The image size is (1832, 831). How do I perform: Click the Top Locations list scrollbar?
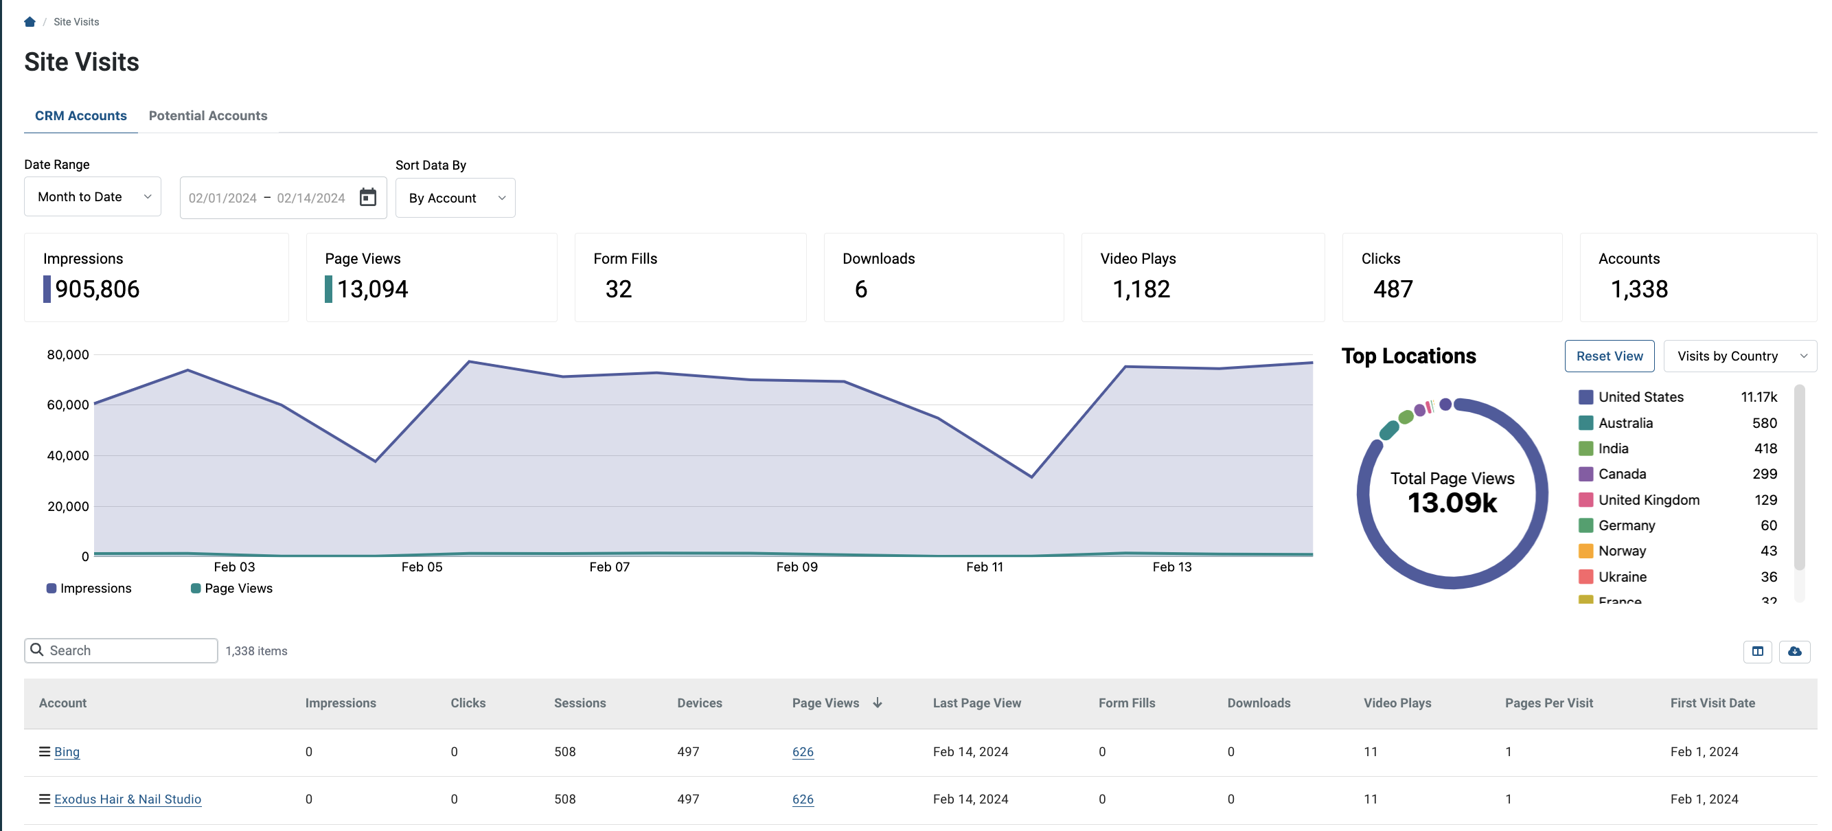(1799, 477)
